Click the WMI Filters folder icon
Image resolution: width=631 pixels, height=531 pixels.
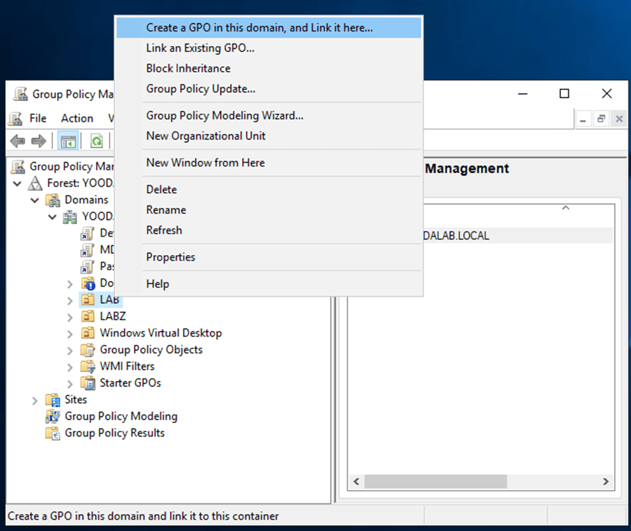click(88, 366)
